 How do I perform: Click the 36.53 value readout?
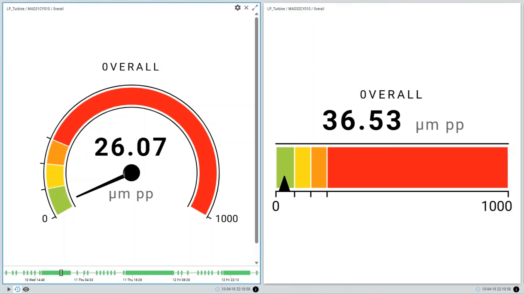362,121
